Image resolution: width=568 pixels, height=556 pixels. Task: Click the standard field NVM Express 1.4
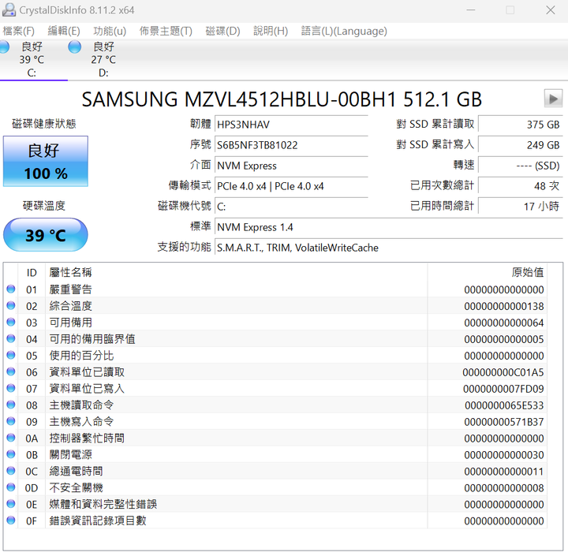389,227
